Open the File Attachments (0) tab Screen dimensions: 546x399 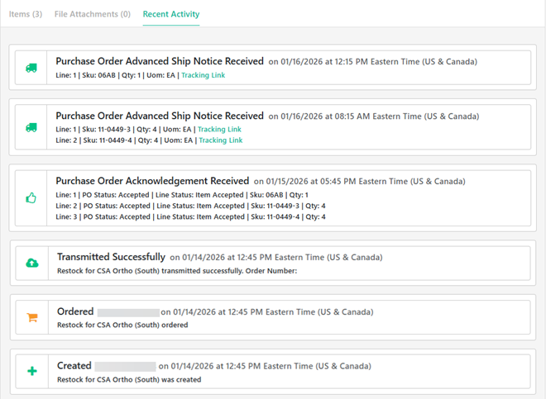pos(92,14)
